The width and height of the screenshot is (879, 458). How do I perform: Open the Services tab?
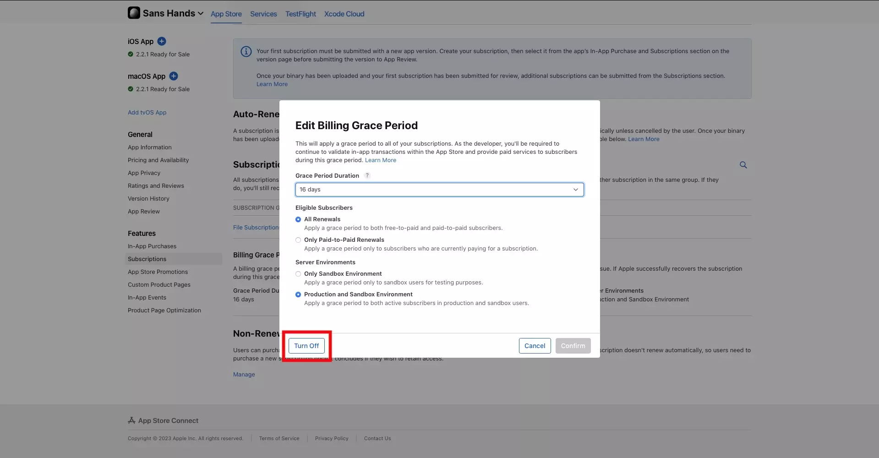pos(263,14)
